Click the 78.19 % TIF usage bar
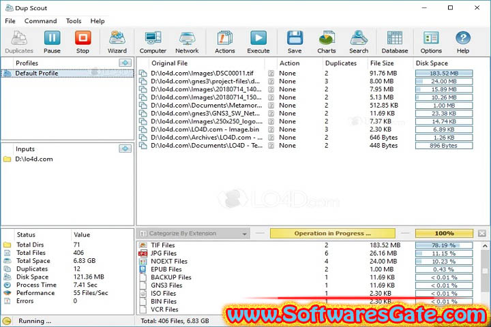 point(444,245)
